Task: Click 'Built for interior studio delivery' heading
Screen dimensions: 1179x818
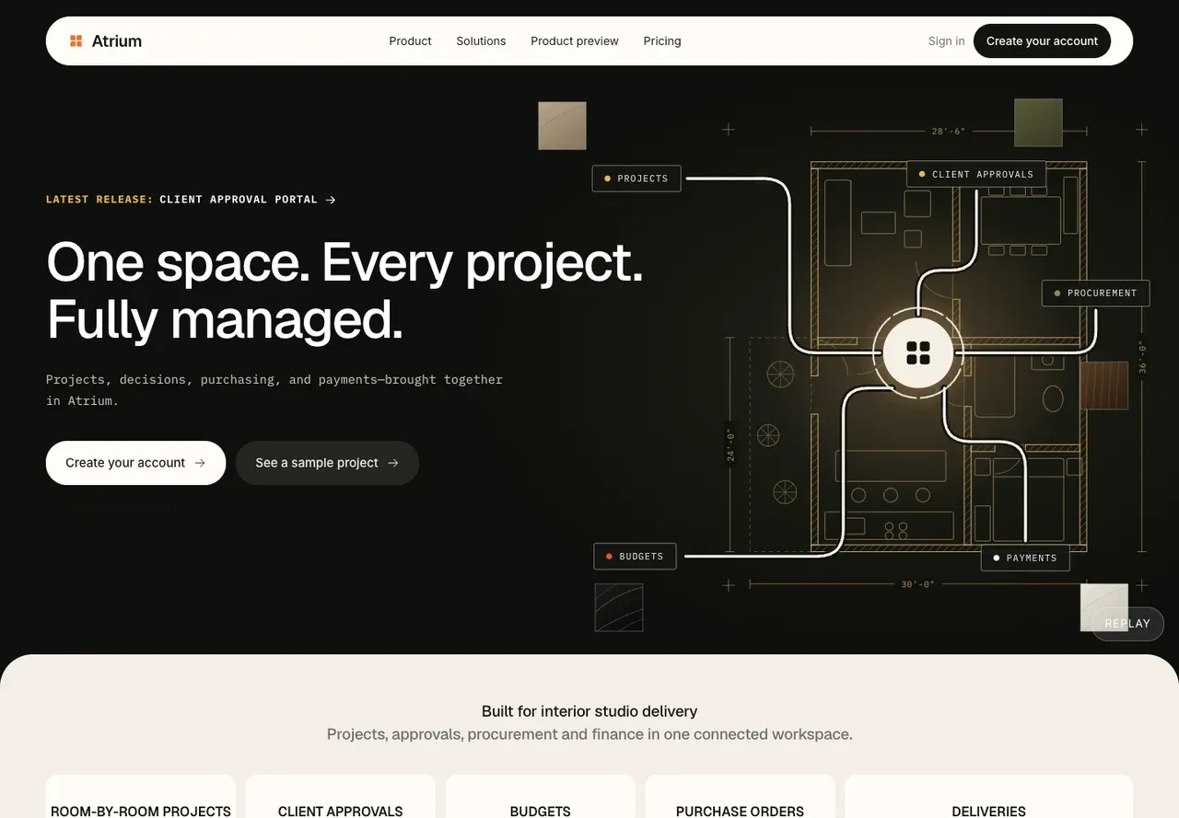Action: coord(589,711)
